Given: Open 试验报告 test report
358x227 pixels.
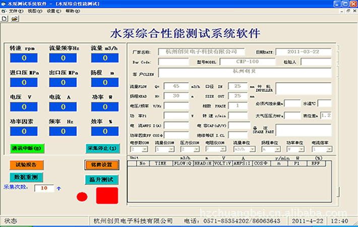Looking at the screenshot, I should pos(25,164).
